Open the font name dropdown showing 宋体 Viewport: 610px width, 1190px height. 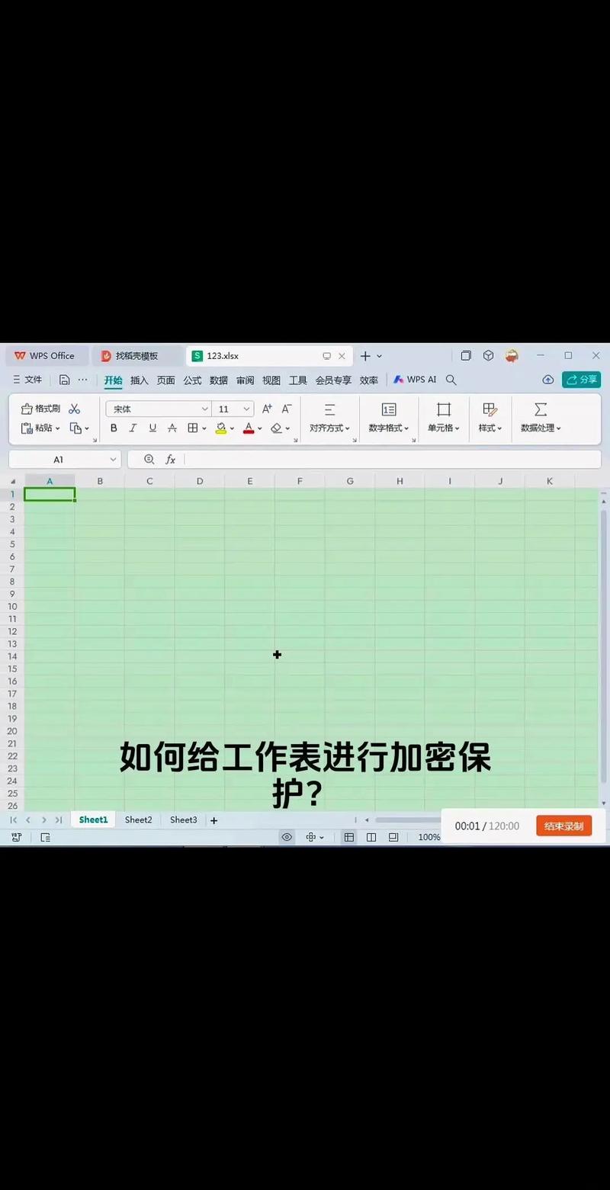[158, 409]
